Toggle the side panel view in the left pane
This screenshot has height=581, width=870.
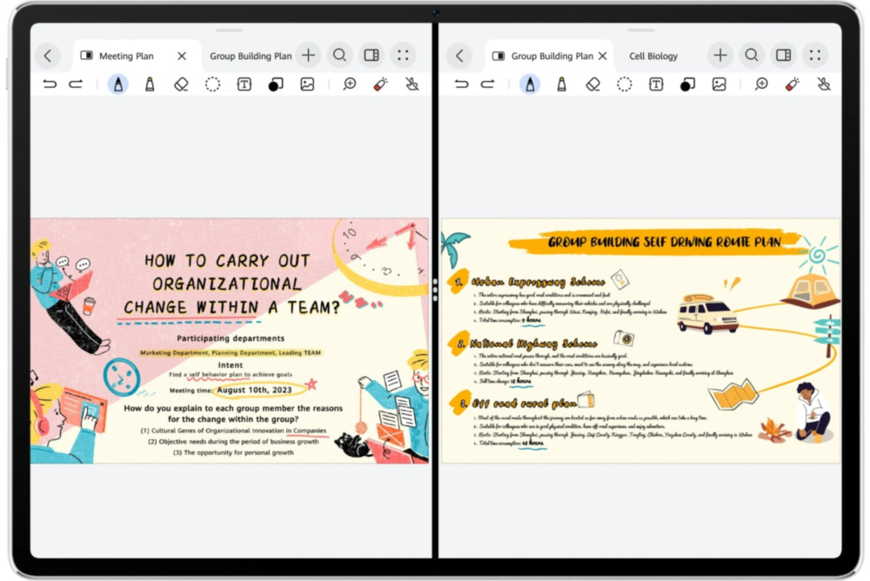(371, 56)
